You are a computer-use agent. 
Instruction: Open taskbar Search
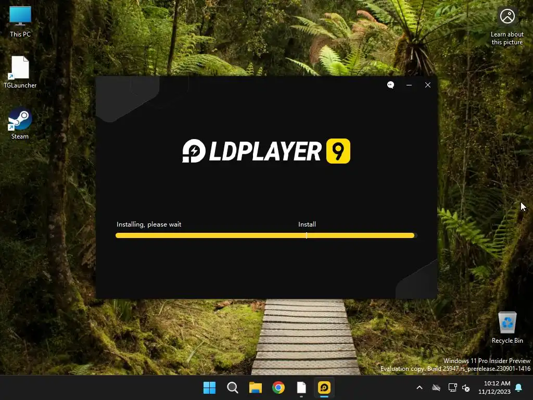(233, 387)
